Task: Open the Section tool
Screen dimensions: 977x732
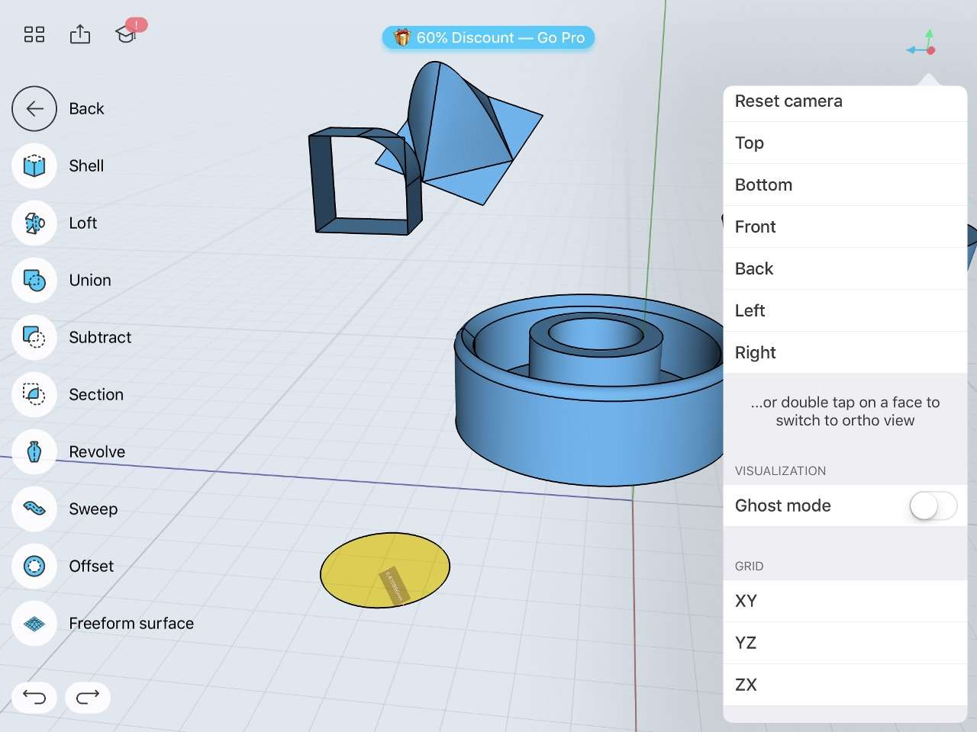Action: coord(34,395)
